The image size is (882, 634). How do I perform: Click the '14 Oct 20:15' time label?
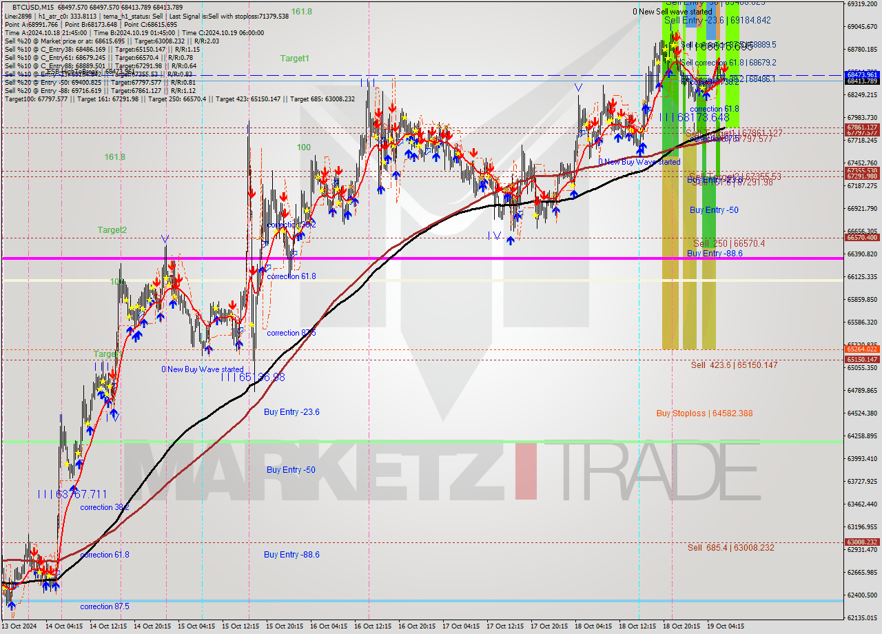(x=152, y=626)
